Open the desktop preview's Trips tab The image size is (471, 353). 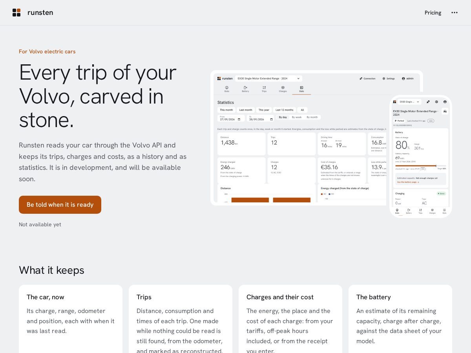click(264, 89)
